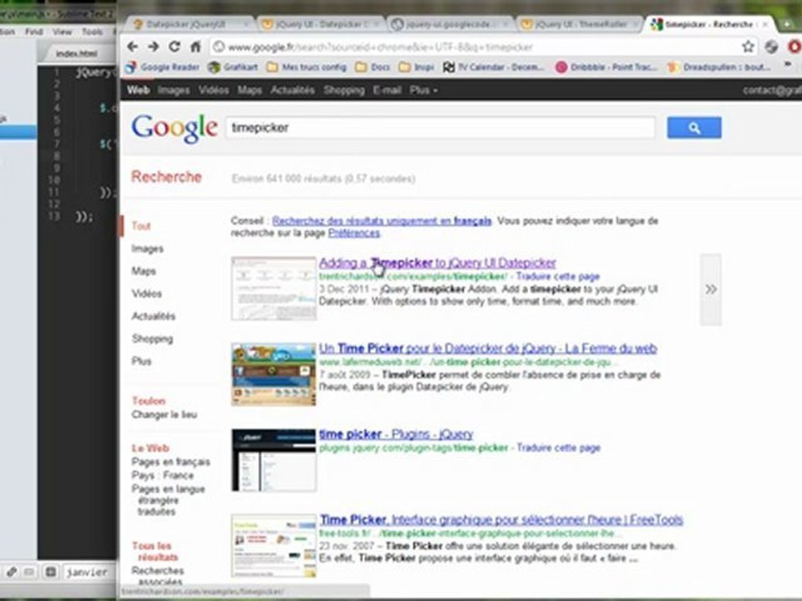Click the trentrichardson result thumbnail

274,288
